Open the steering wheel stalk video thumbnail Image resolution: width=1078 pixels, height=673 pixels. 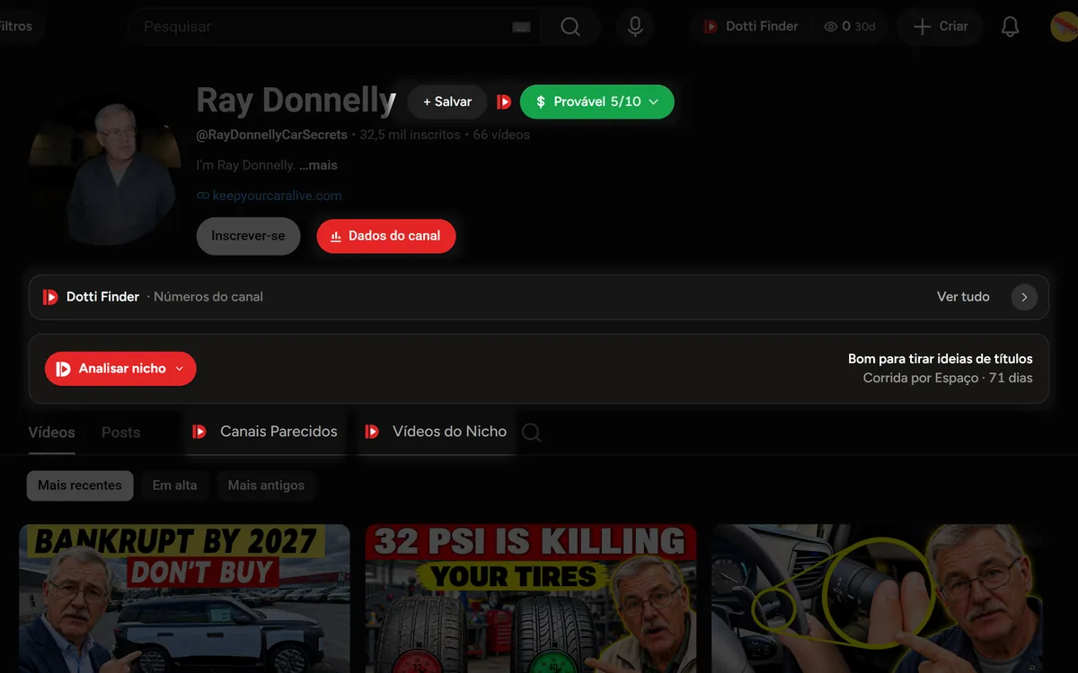click(878, 599)
